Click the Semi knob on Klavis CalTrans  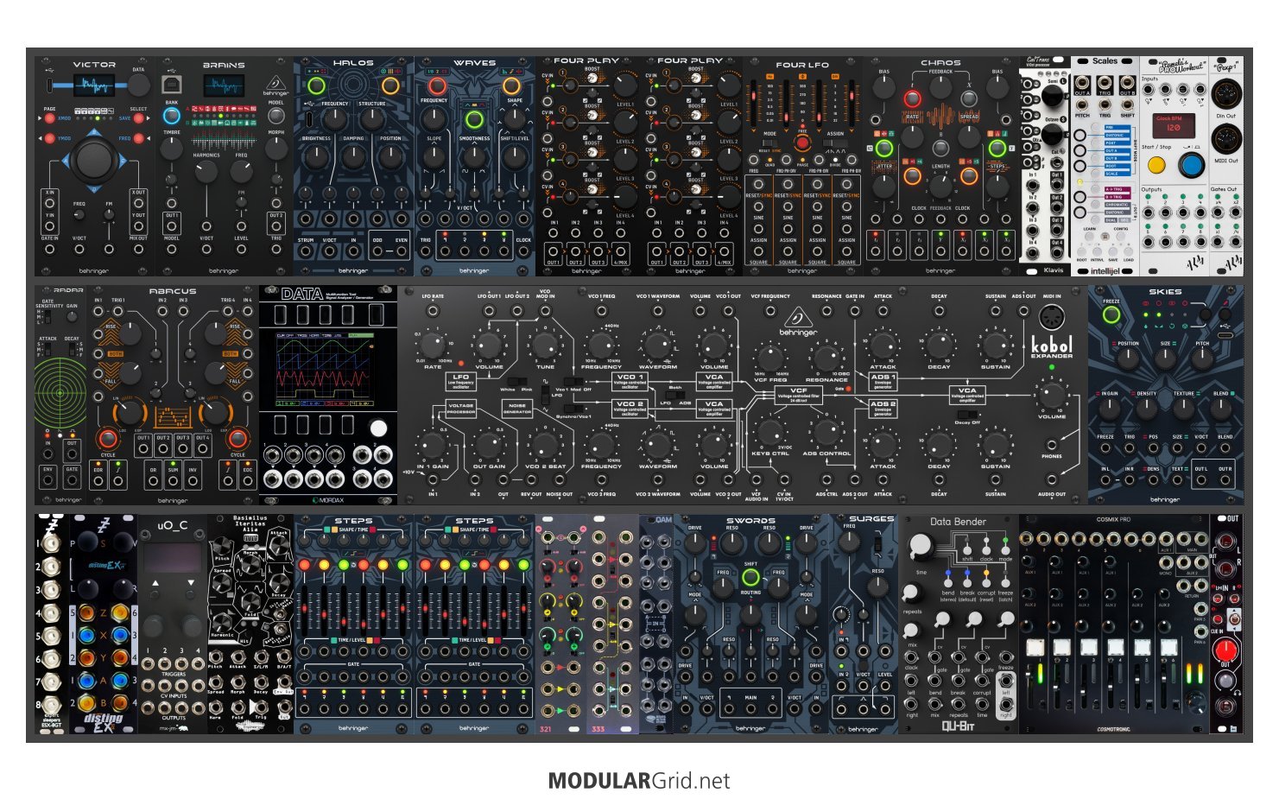[x=1051, y=97]
